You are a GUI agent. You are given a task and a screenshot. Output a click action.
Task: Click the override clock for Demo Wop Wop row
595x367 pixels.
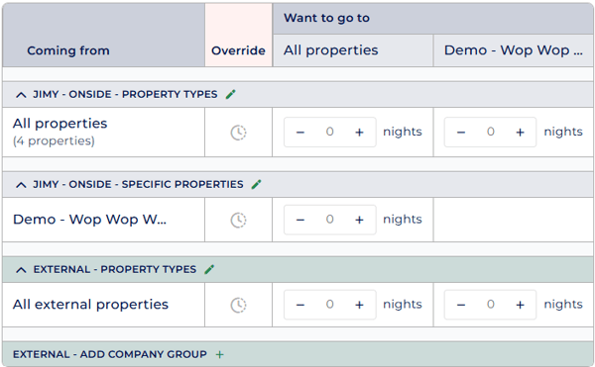tap(238, 220)
